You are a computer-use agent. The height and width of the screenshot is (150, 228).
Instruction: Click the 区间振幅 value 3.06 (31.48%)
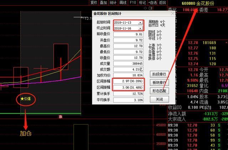(128, 88)
